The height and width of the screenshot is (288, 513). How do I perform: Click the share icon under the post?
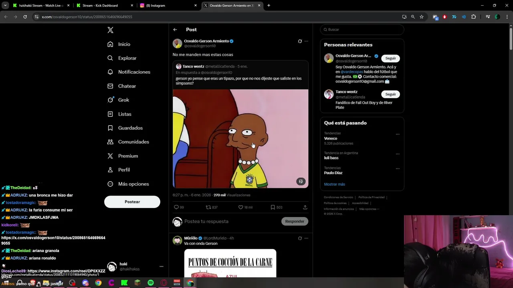coord(305,207)
